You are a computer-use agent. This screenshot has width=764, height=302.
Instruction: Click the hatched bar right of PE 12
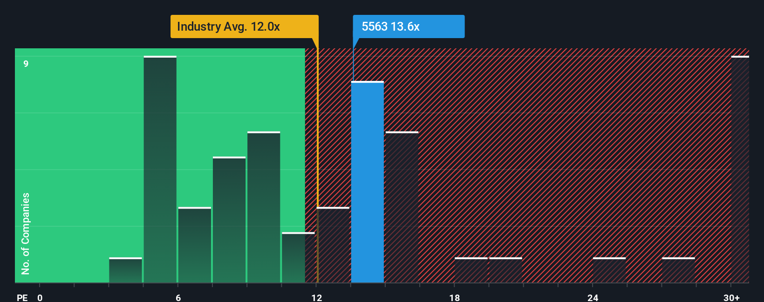coord(333,245)
